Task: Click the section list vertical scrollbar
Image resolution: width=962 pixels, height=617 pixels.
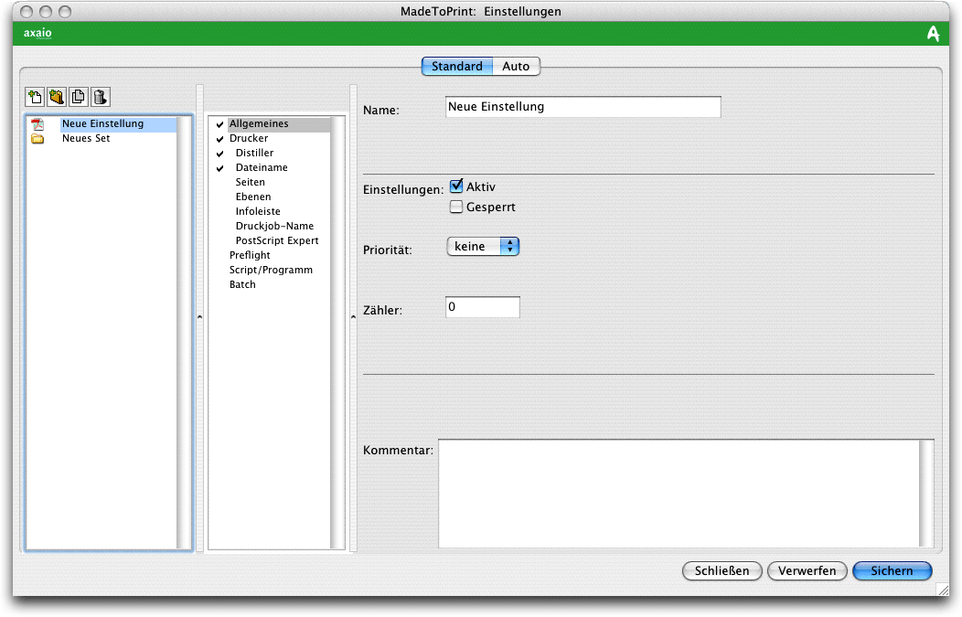Action: pyautogui.click(x=337, y=333)
